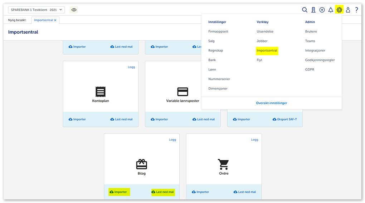Viewport: 365px width, 203px height.
Task: Click Eksport SAF-T button
Action: [x=285, y=119]
